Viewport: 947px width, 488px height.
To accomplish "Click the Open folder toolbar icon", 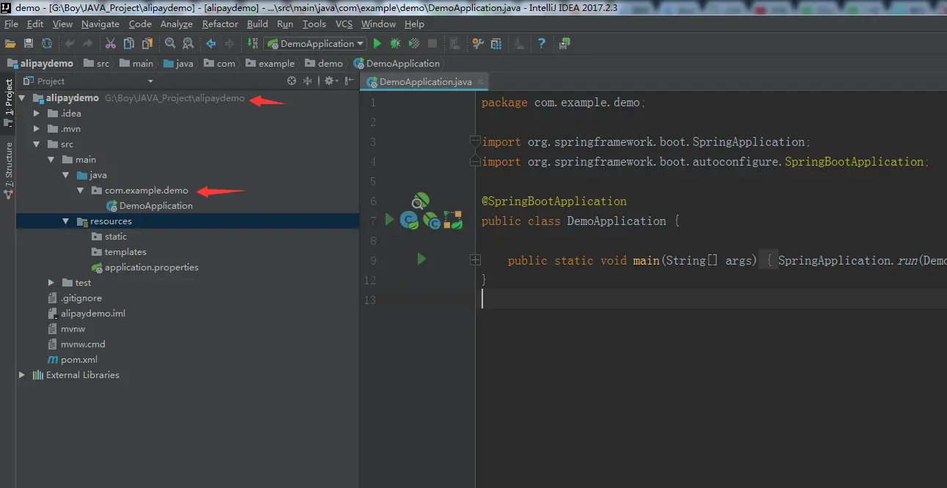I will click(10, 44).
